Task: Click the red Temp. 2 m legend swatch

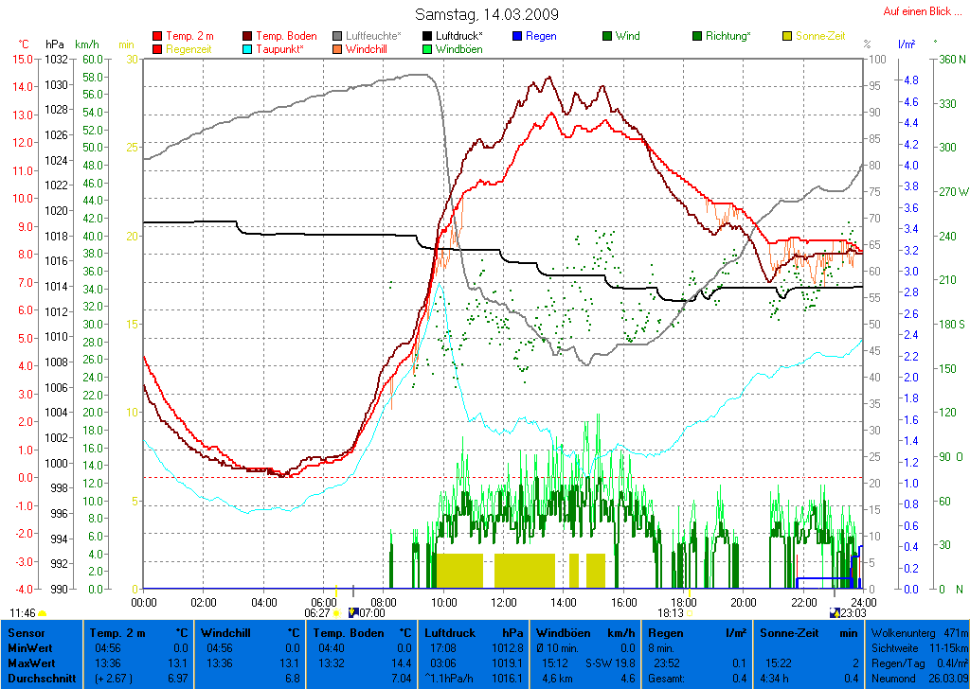Action: coord(157,36)
